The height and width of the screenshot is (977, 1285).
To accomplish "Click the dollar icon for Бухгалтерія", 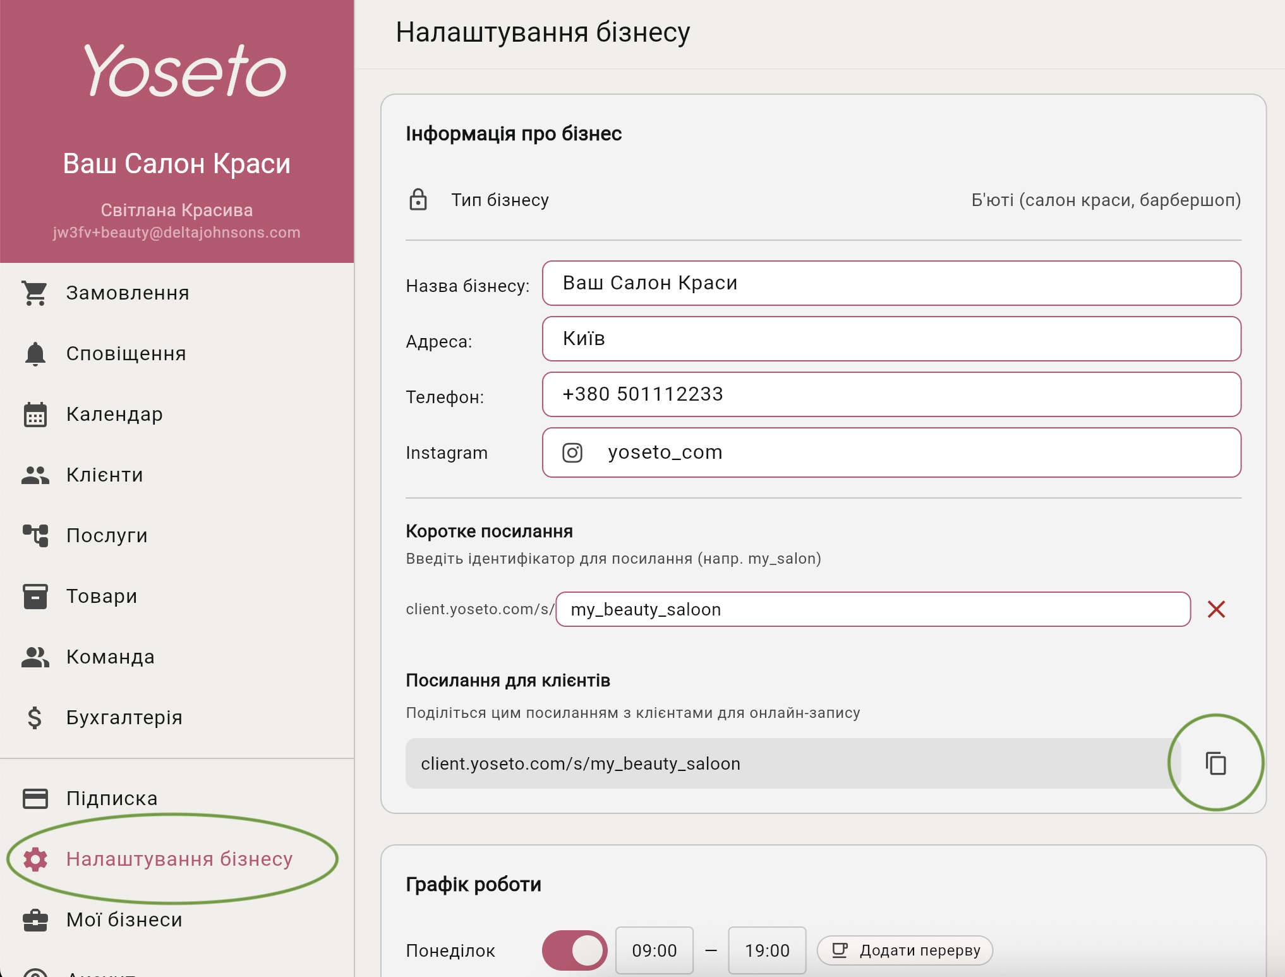I will point(35,718).
